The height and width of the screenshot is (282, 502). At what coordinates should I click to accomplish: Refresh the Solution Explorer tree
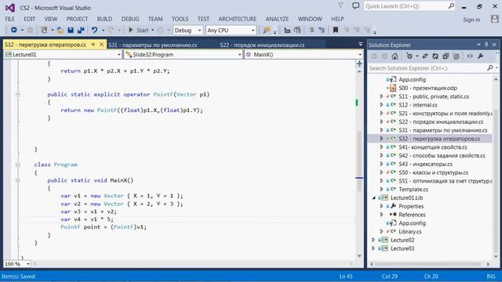435,56
